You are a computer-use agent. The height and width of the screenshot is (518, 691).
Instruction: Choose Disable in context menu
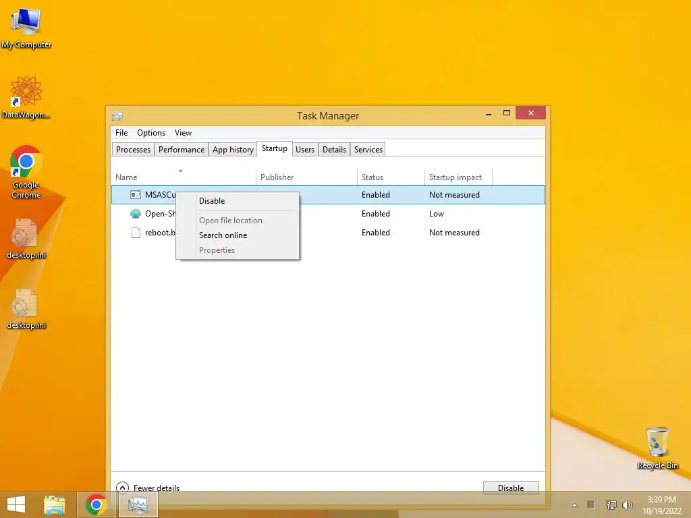237,201
